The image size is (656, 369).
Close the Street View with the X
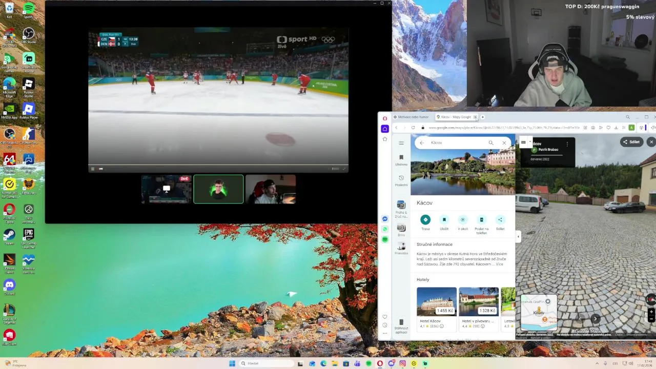pyautogui.click(x=651, y=142)
